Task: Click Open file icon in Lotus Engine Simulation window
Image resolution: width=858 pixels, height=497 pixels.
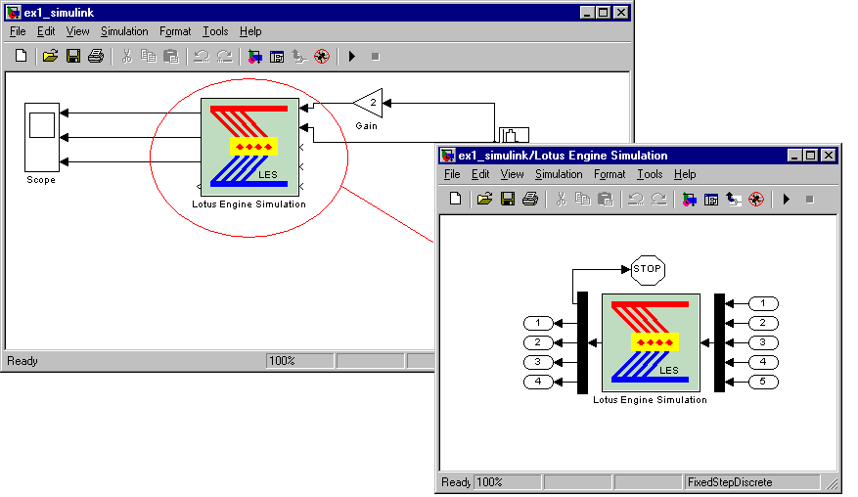Action: (484, 199)
